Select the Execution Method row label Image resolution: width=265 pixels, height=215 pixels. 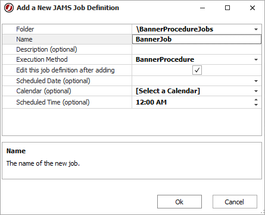(x=42, y=59)
